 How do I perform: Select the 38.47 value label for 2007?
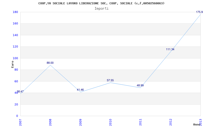[x=20, y=91]
